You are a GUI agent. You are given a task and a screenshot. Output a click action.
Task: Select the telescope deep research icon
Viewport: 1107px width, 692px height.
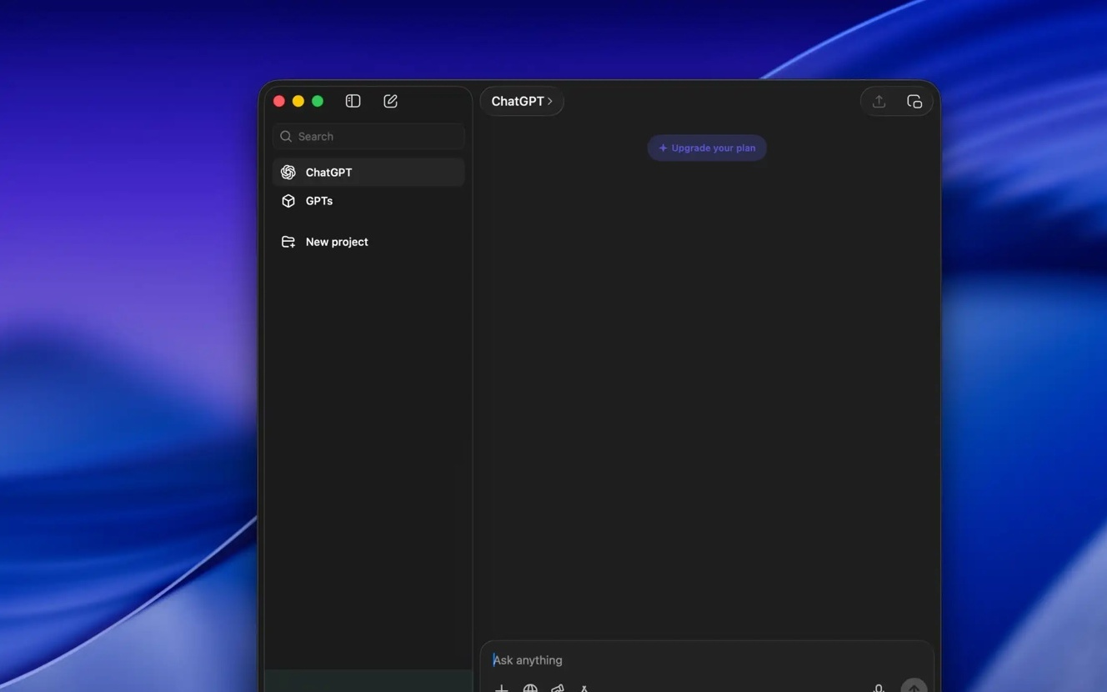558,688
